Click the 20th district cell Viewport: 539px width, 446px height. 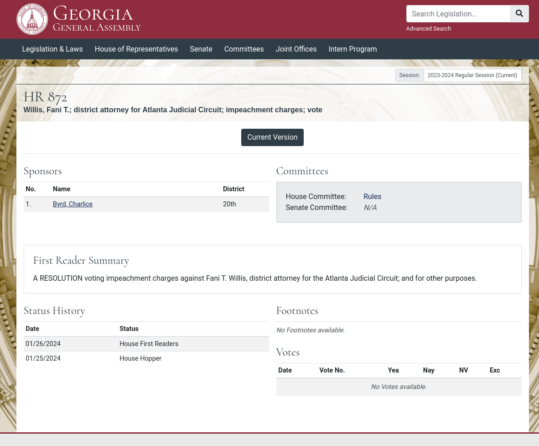click(x=229, y=204)
